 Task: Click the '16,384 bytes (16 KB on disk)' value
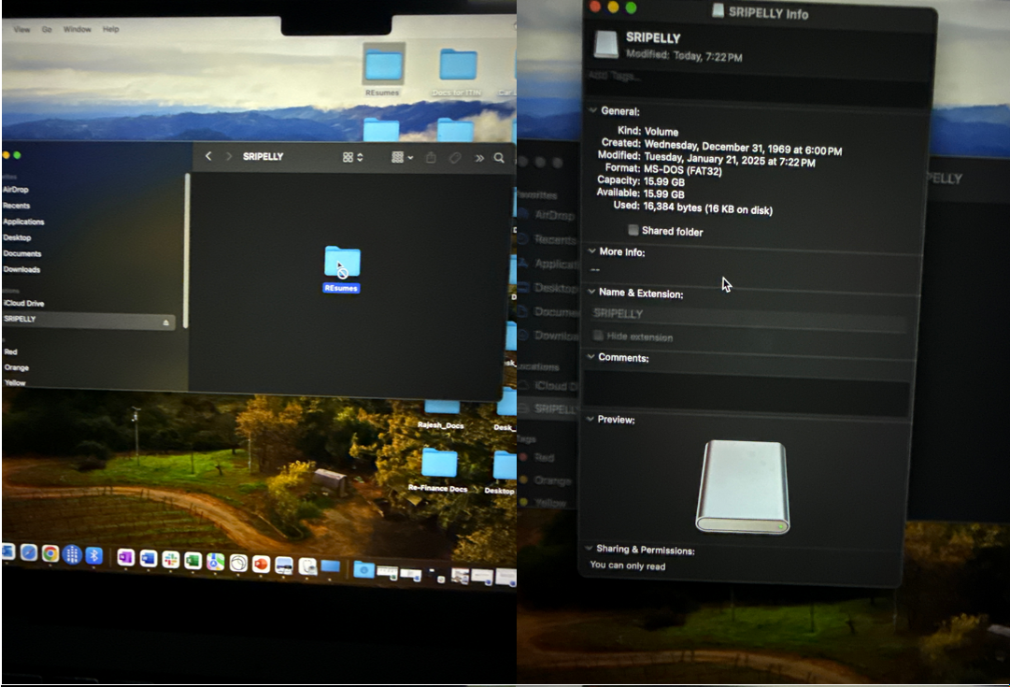[x=708, y=208]
